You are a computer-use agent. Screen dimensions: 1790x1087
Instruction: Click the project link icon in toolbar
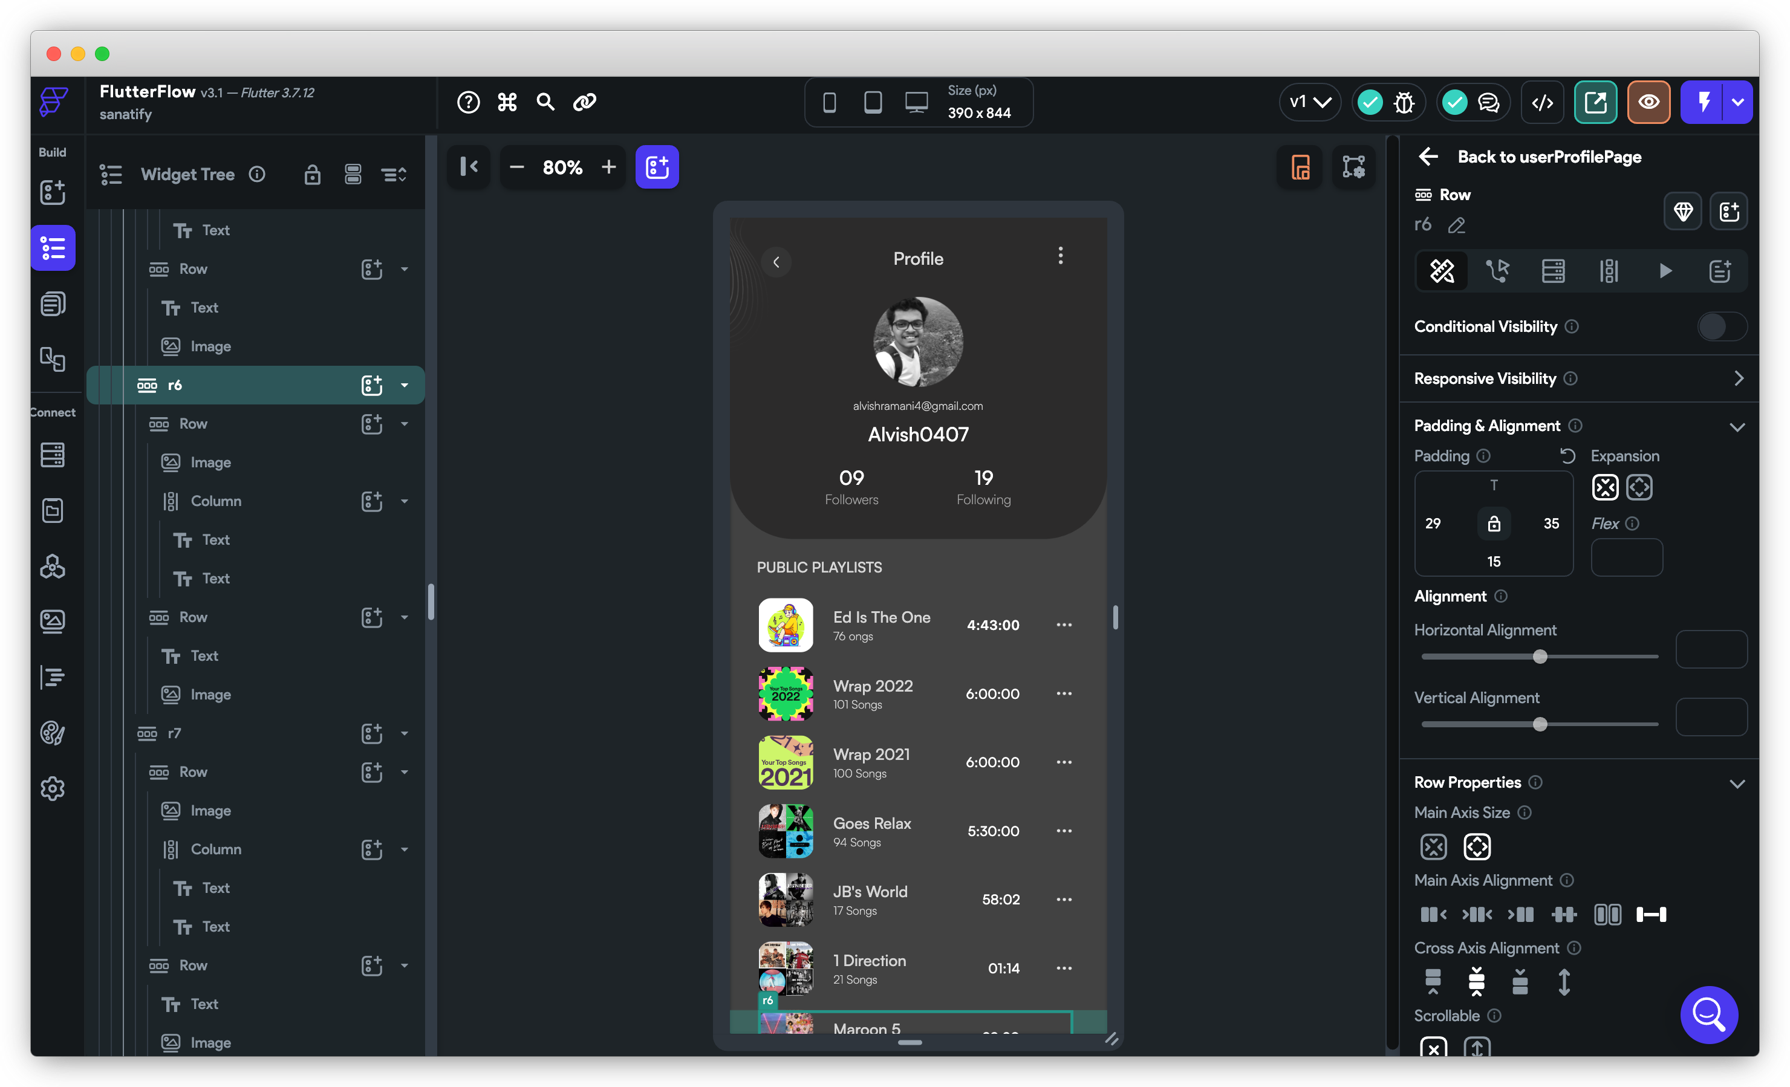(585, 102)
